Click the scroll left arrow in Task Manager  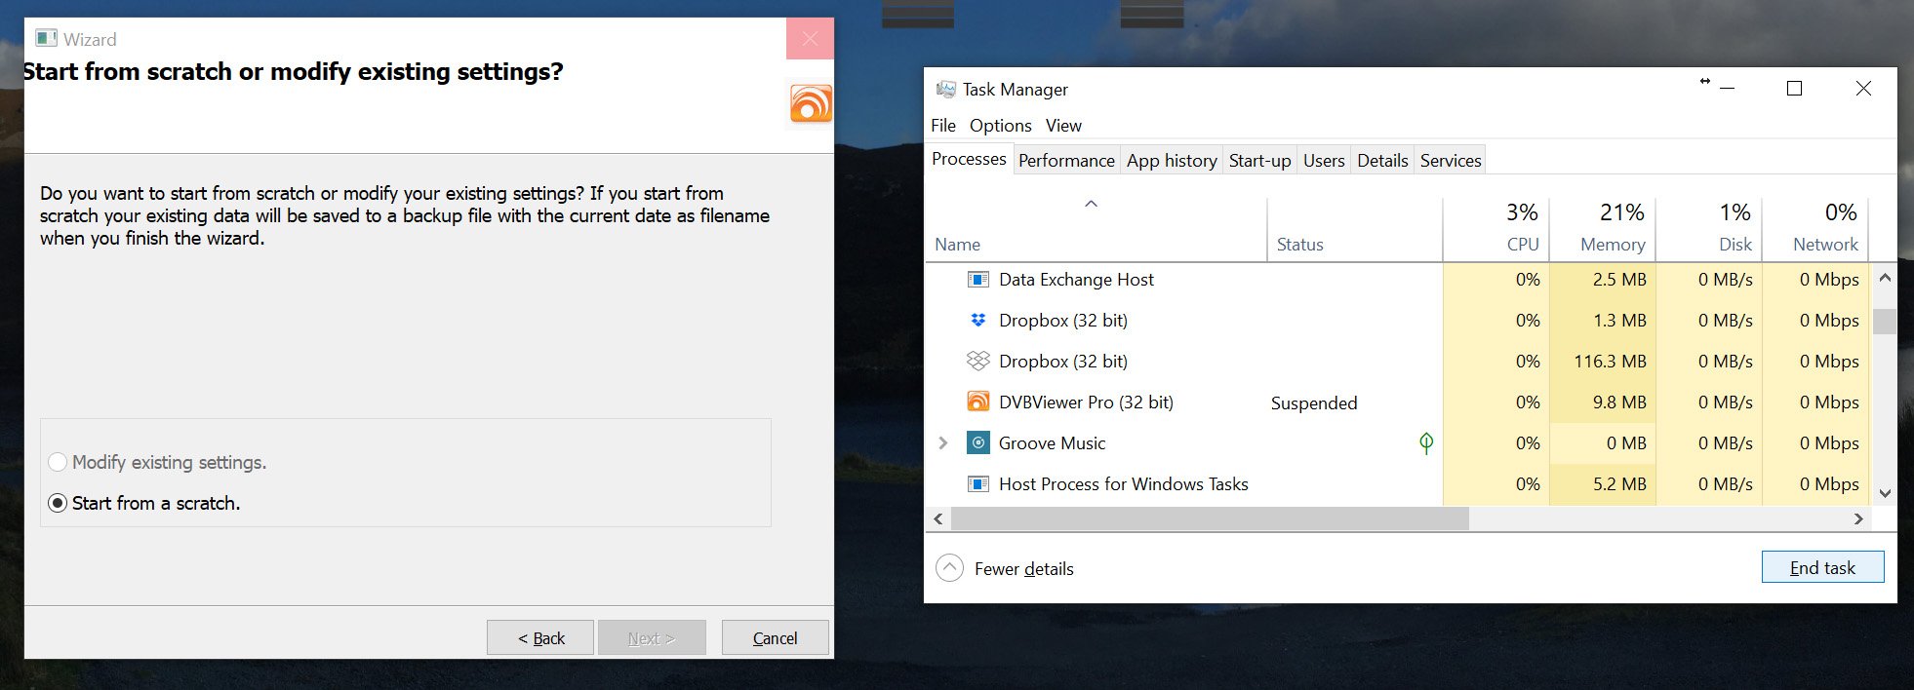938,518
